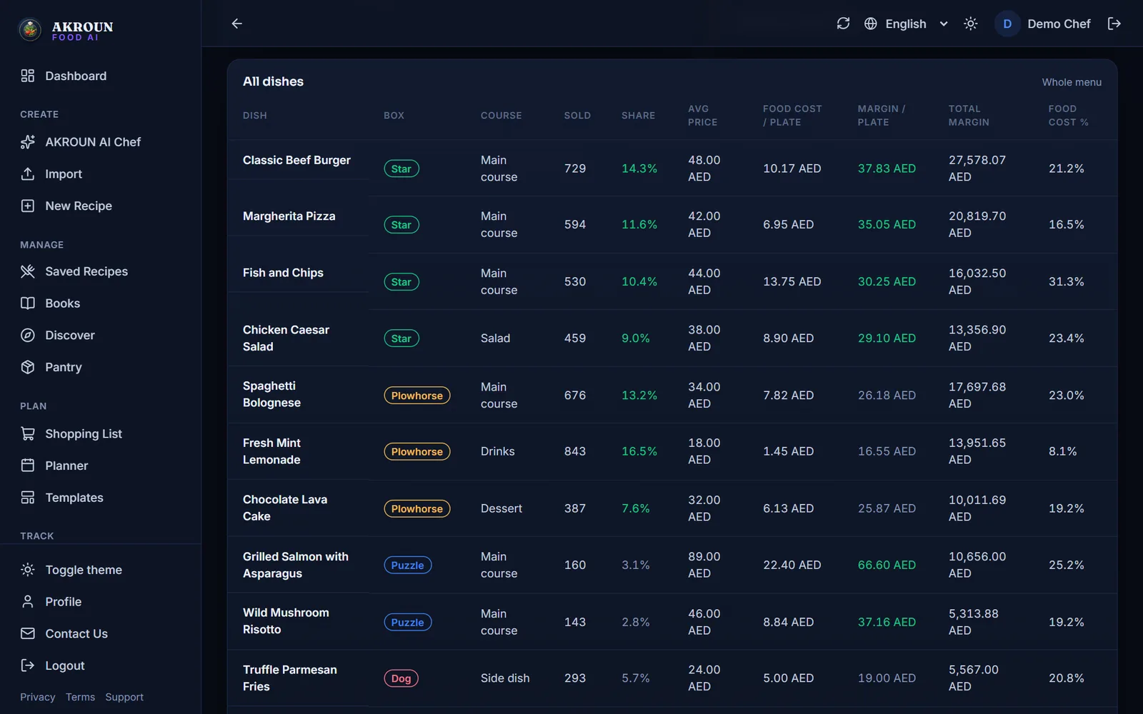This screenshot has height=714, width=1143.
Task: Open AKROUN AI Chef sparkle icon
Action: [28, 142]
